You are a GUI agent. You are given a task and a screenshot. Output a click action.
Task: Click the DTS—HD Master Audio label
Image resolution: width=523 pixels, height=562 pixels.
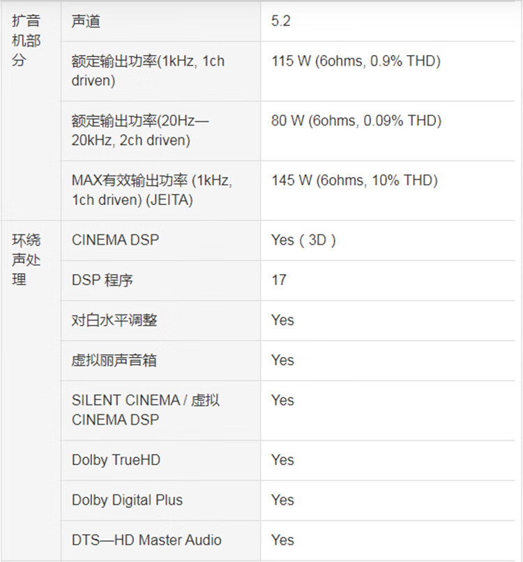pyautogui.click(x=146, y=540)
